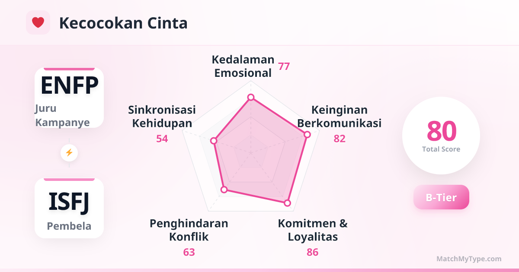519x272 pixels.
Task: Click the Penghindaran Konflik label
Action: pos(189,230)
